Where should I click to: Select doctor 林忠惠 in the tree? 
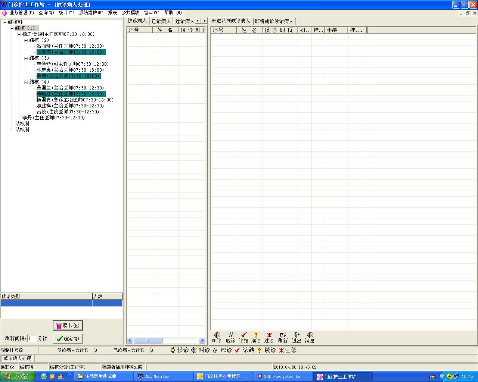pos(70,70)
